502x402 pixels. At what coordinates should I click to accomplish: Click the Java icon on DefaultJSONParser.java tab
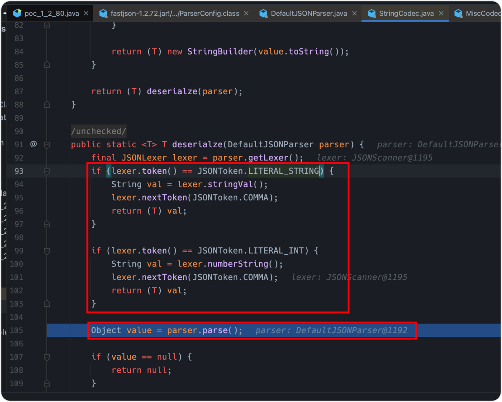[x=264, y=13]
